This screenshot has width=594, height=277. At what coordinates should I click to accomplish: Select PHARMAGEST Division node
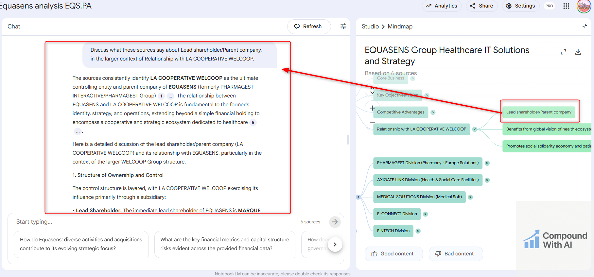click(428, 163)
